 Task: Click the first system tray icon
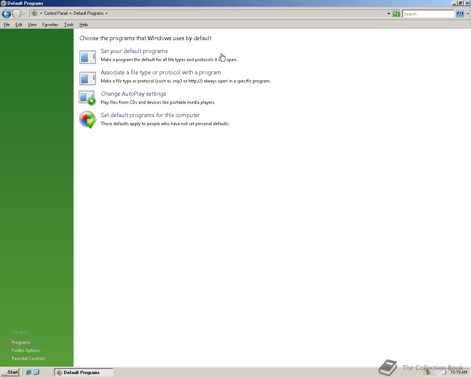[x=428, y=372]
